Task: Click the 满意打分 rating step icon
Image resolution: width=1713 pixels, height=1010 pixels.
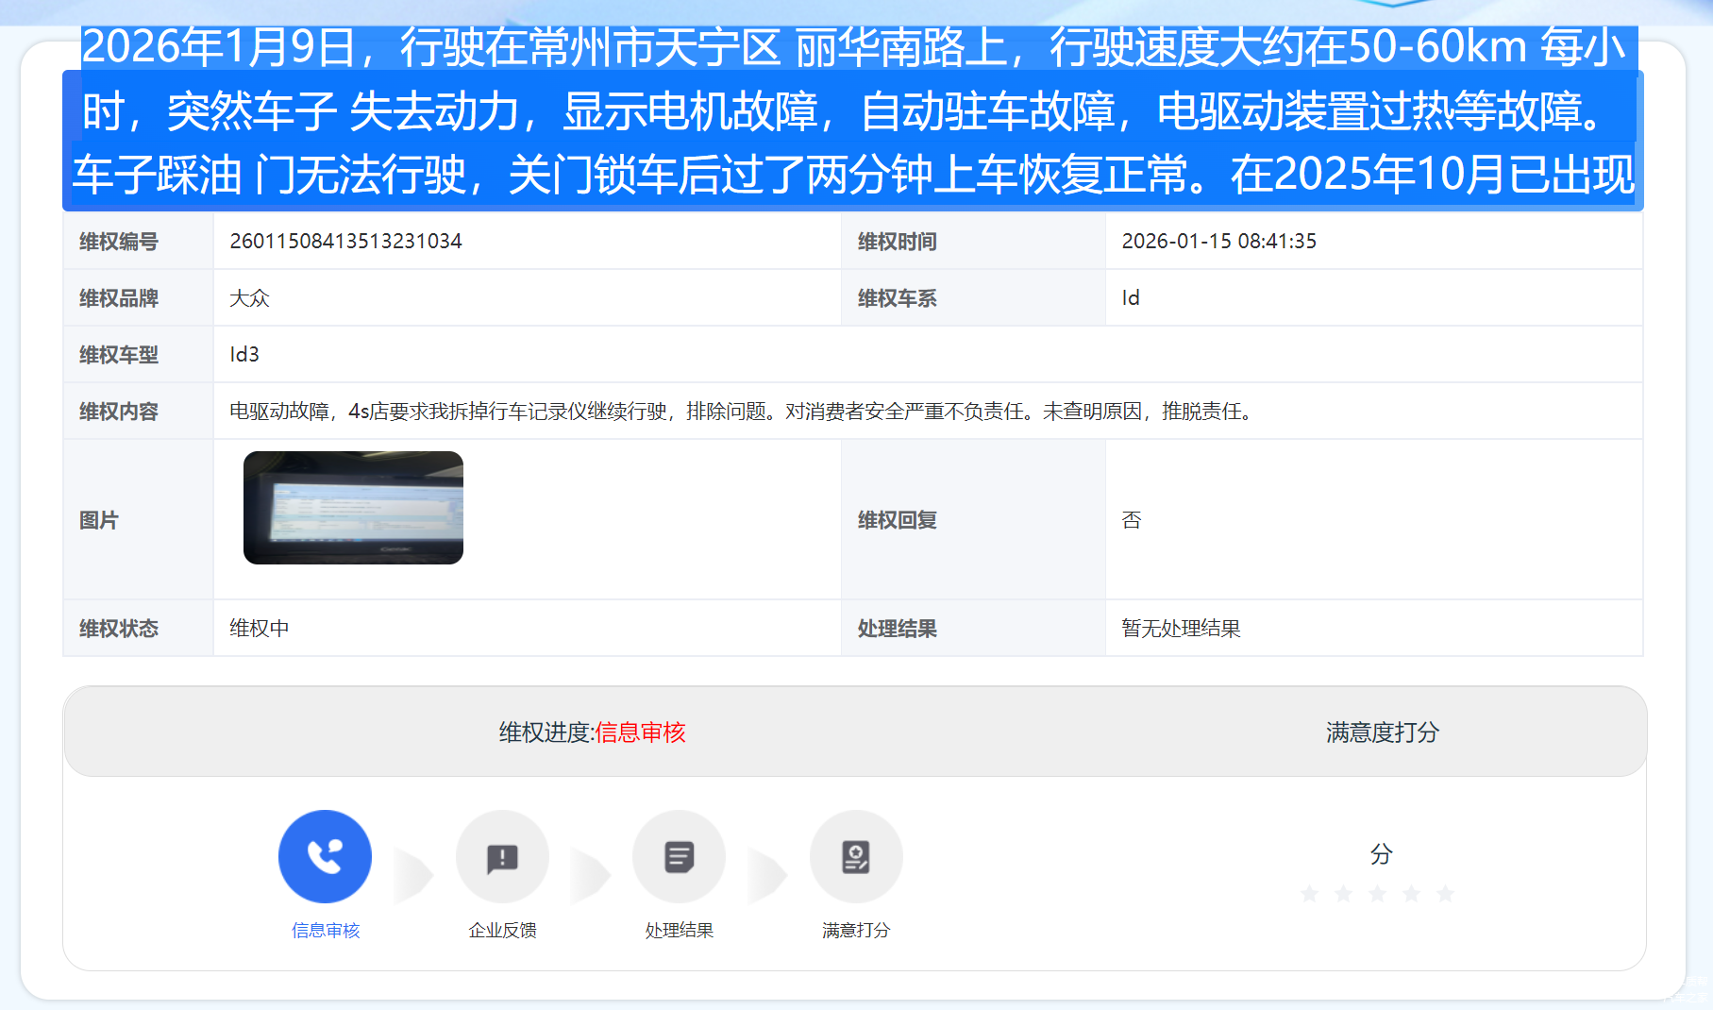Action: [x=856, y=856]
